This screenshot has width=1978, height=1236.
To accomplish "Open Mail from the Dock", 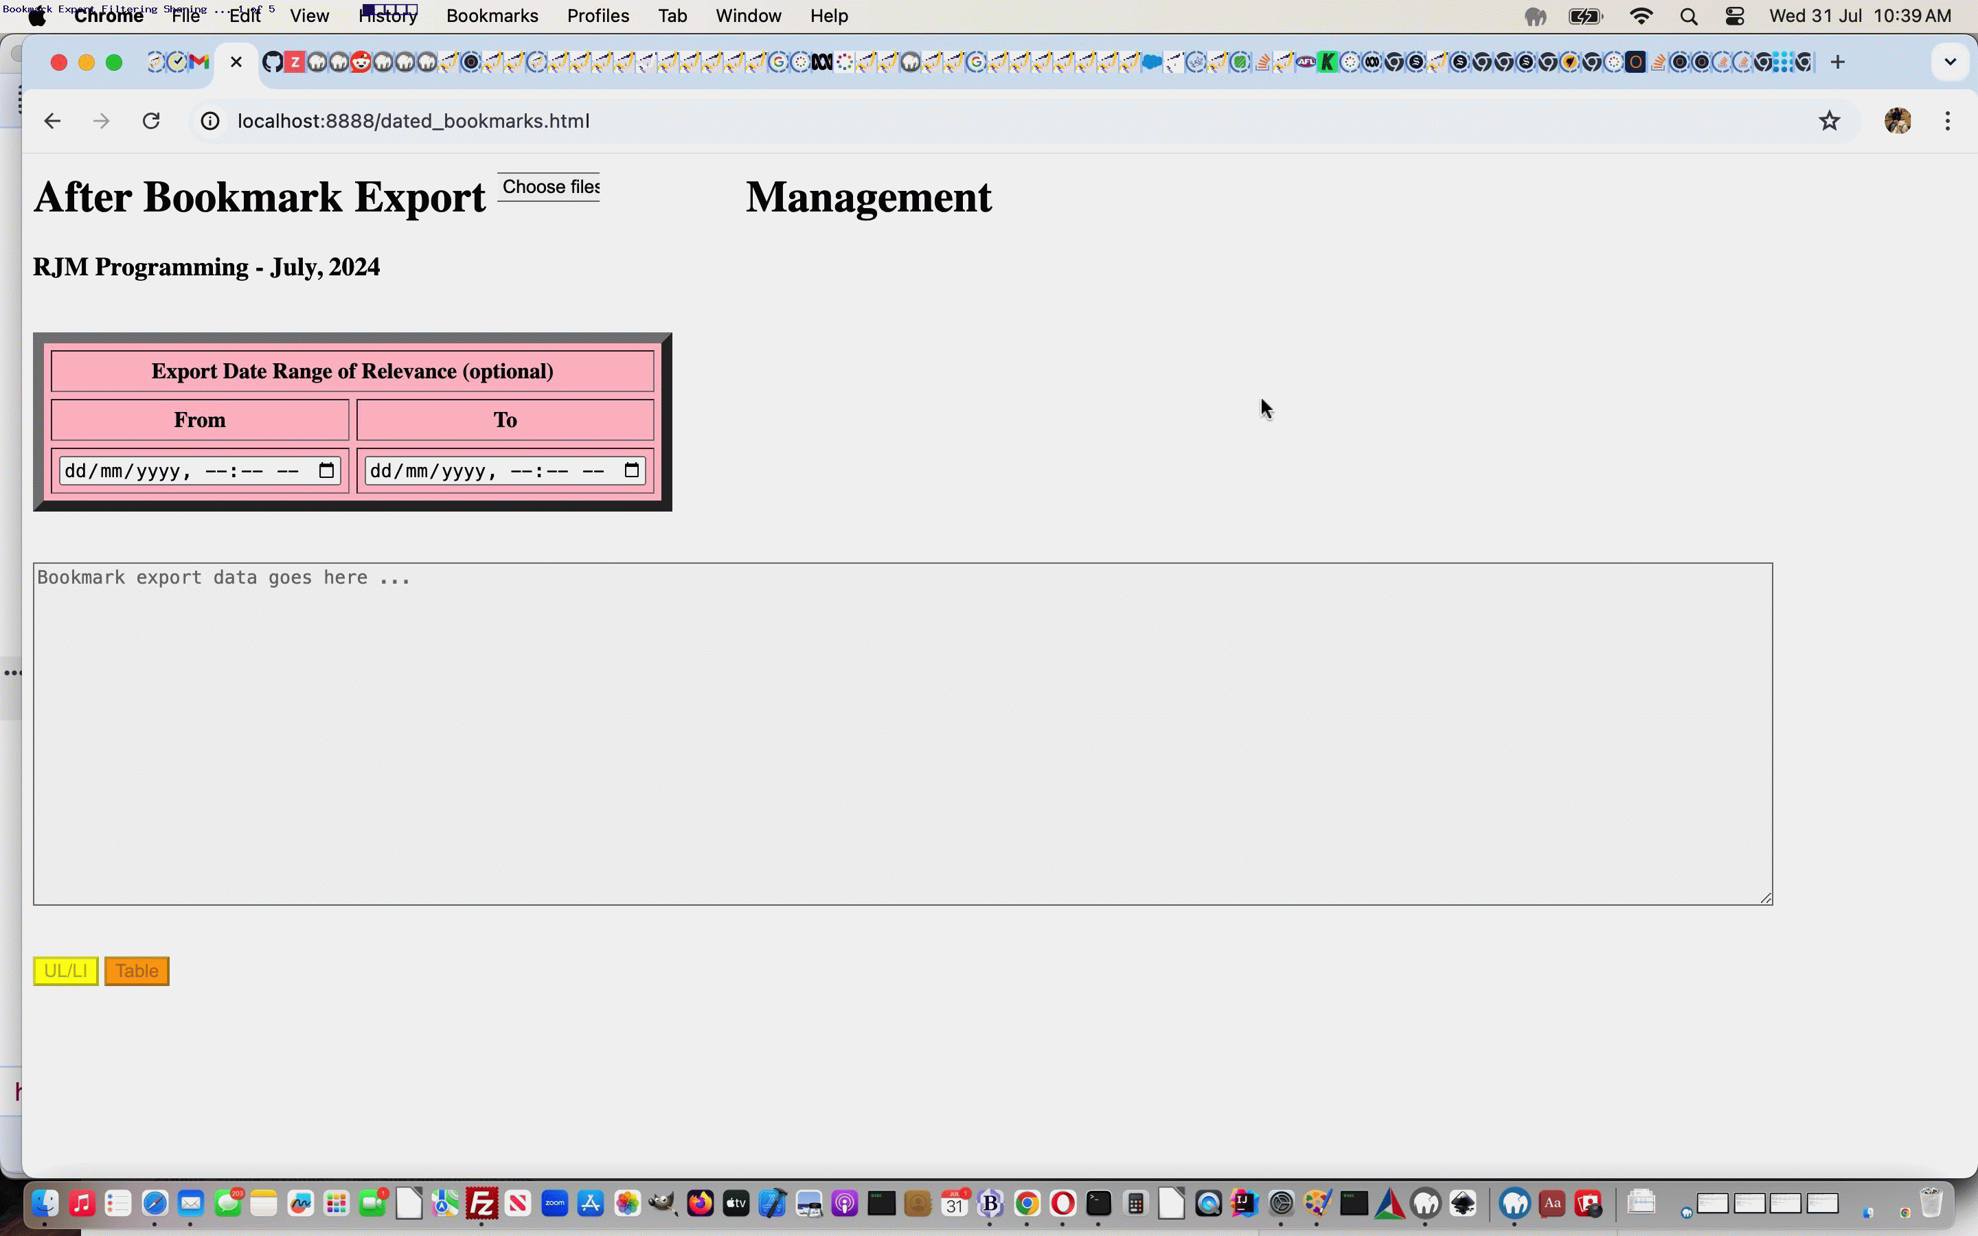I will 191,1203.
